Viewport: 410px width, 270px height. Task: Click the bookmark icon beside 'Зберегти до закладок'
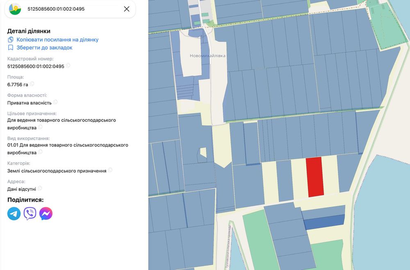(11, 47)
